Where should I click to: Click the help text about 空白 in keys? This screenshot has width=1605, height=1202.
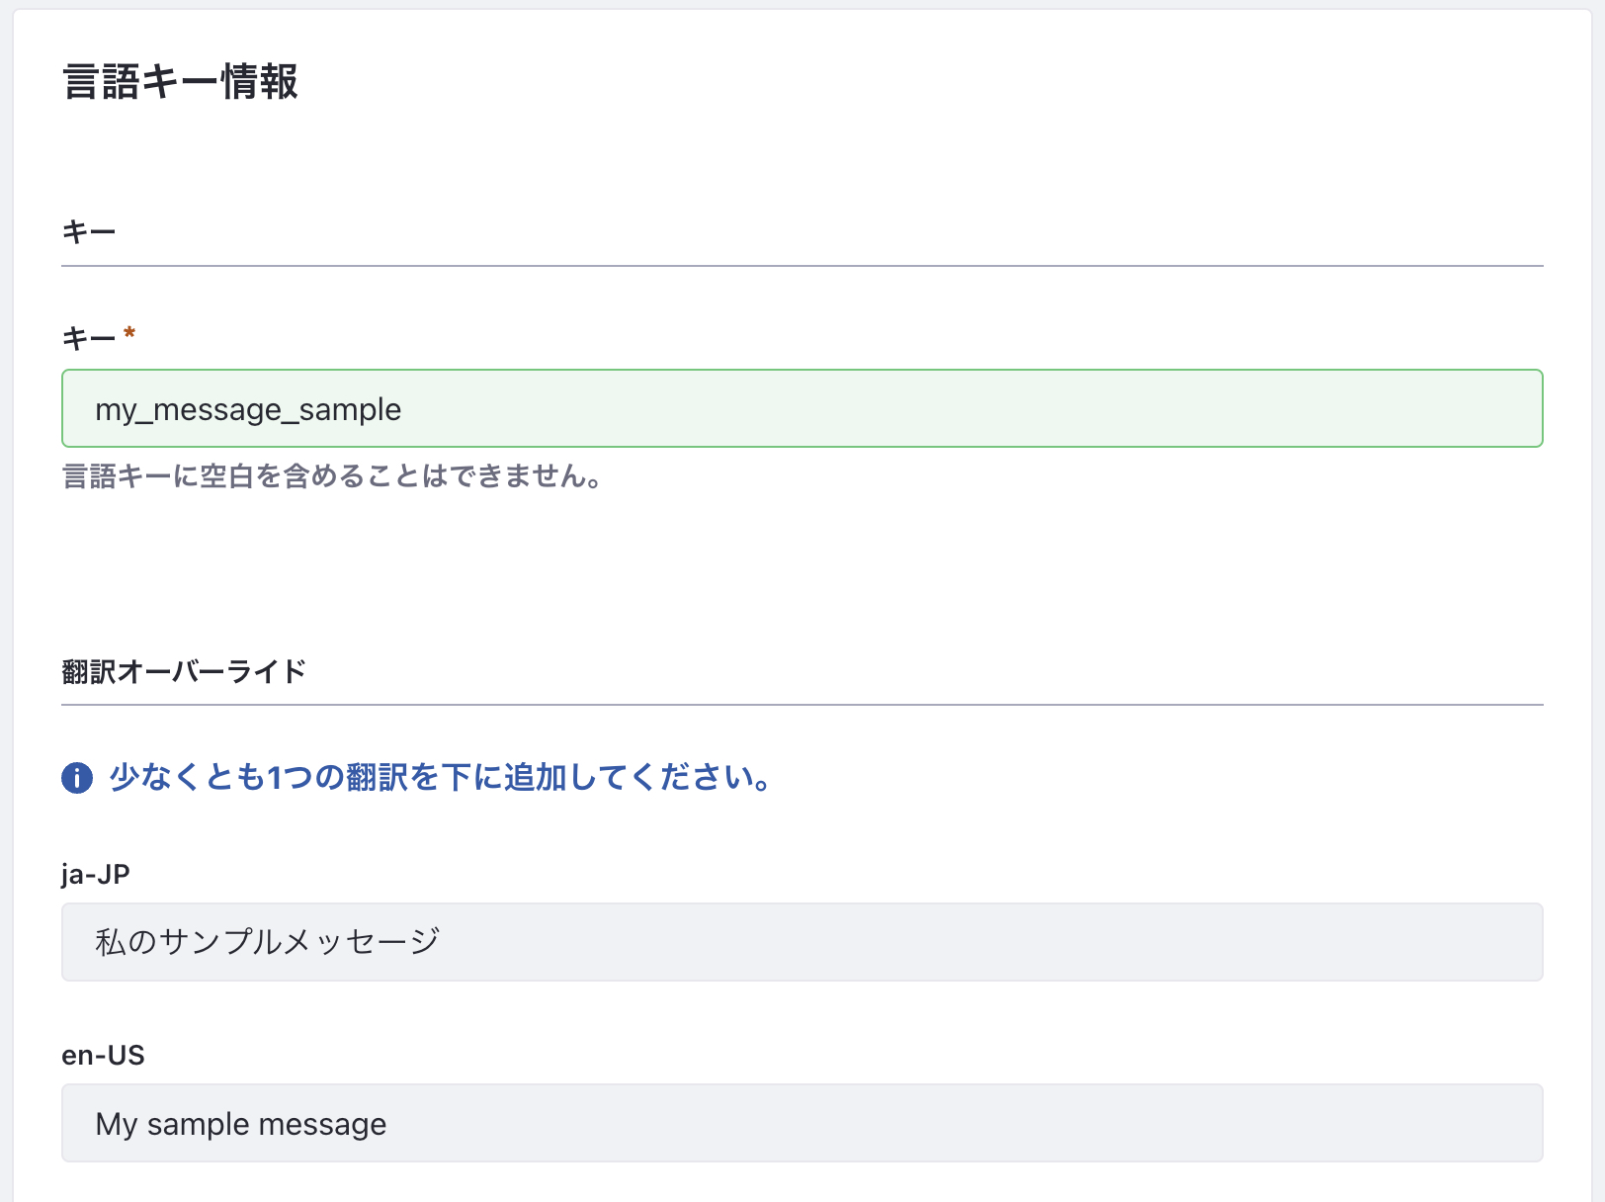pos(332,476)
